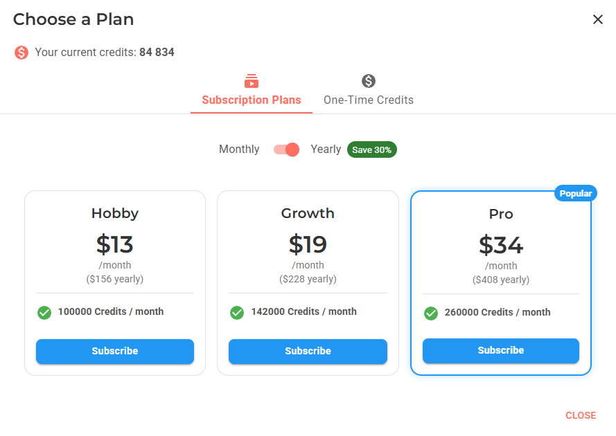The width and height of the screenshot is (616, 436).
Task: Click the Subscription Plans video stack icon
Action: click(252, 81)
